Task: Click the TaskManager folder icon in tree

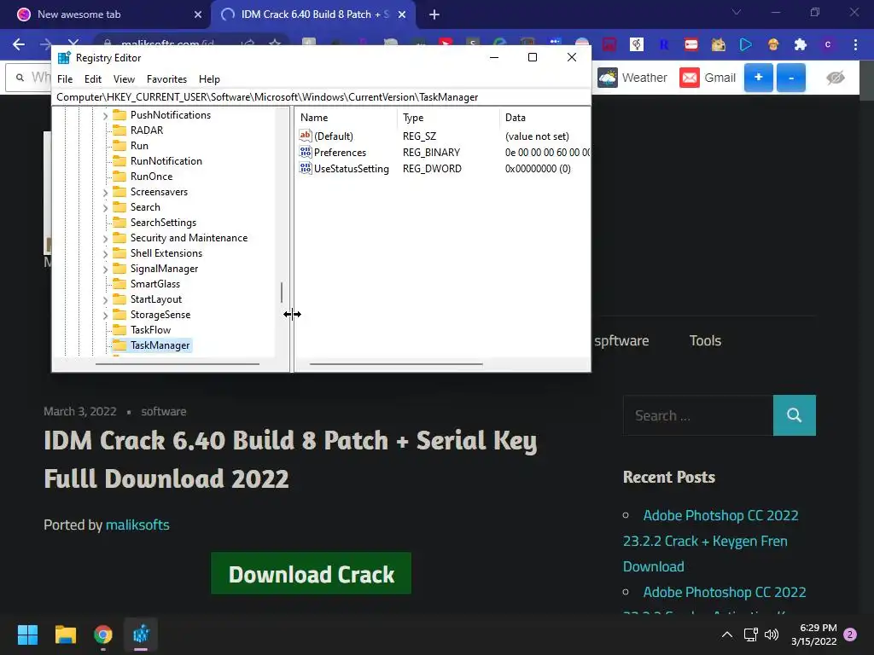Action: [x=119, y=345]
